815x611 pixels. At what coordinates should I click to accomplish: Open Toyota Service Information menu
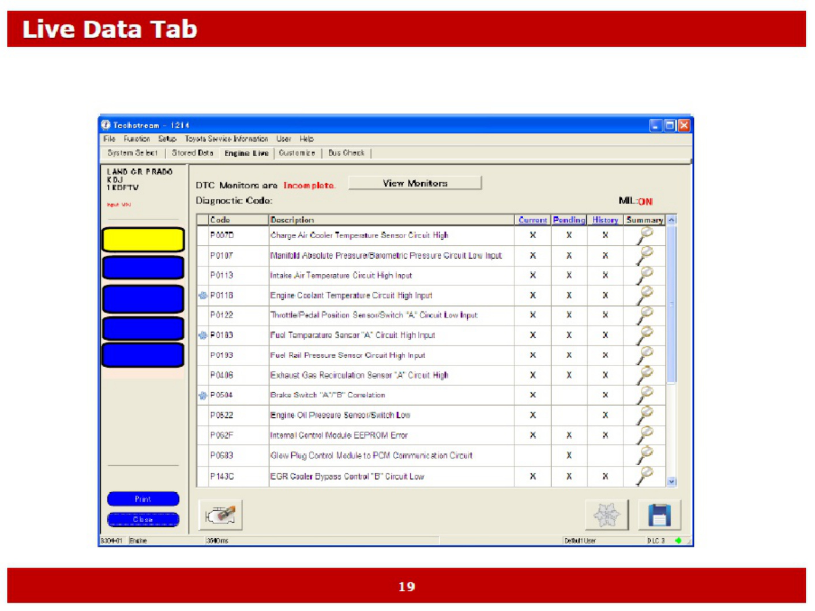pyautogui.click(x=227, y=139)
